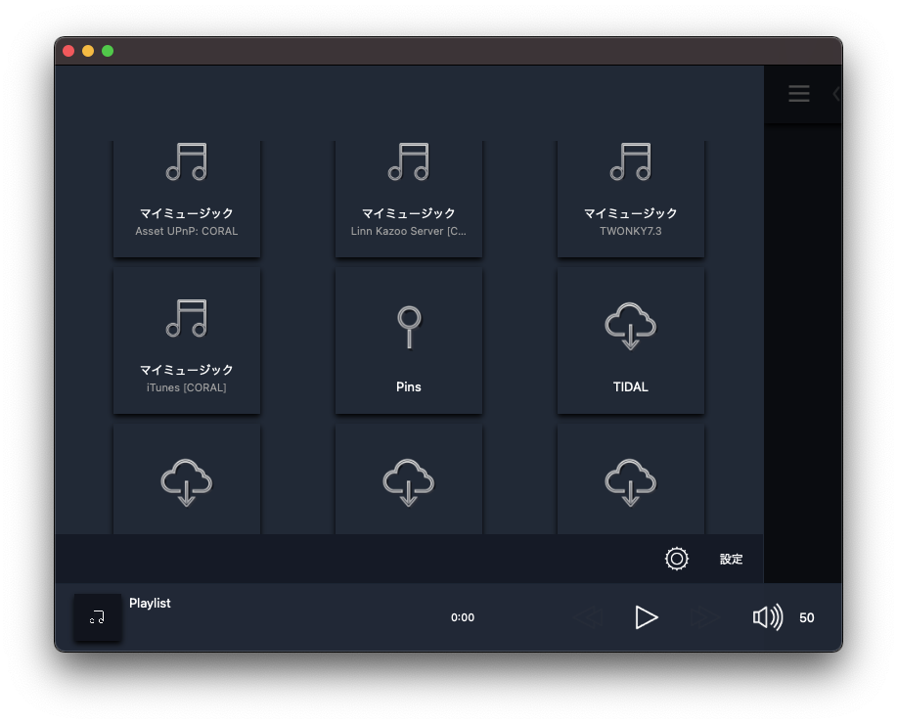Click the TWONKY7.3 subtitle text
The width and height of the screenshot is (897, 724).
tap(630, 231)
